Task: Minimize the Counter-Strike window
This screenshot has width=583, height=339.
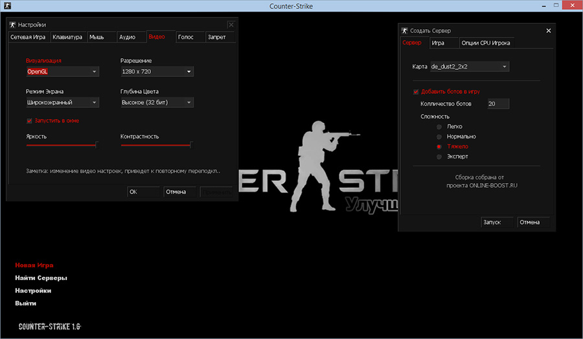Action: pos(544,6)
